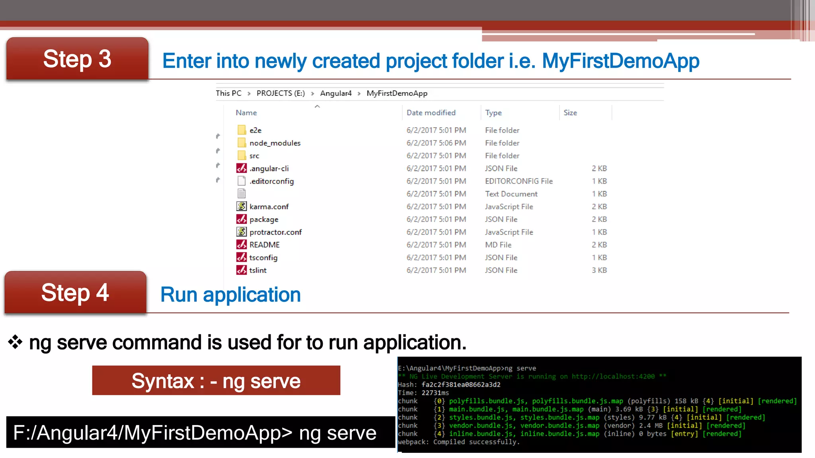
Task: Select the package file name
Action: 264,219
